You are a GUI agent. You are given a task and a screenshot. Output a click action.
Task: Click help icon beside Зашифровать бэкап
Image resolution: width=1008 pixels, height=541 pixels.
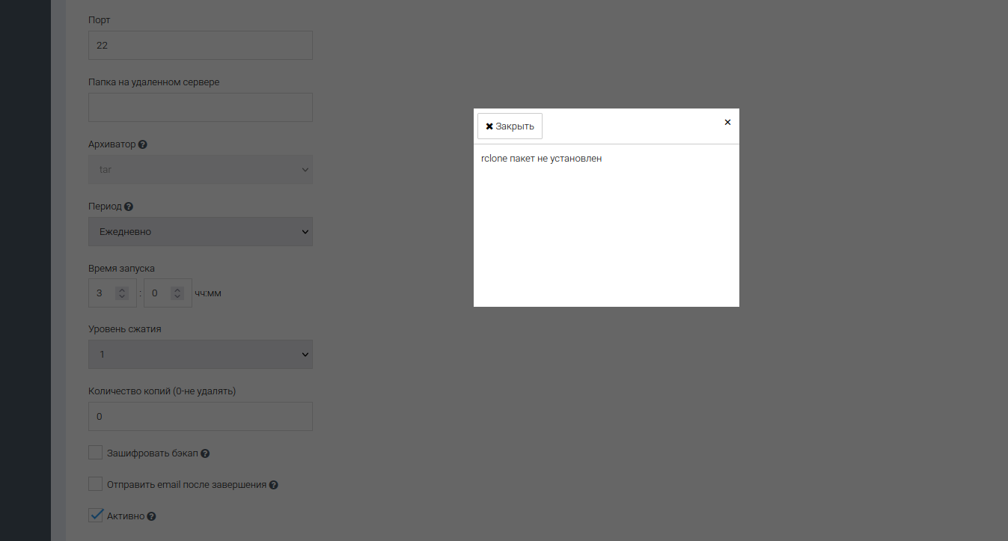coord(205,453)
